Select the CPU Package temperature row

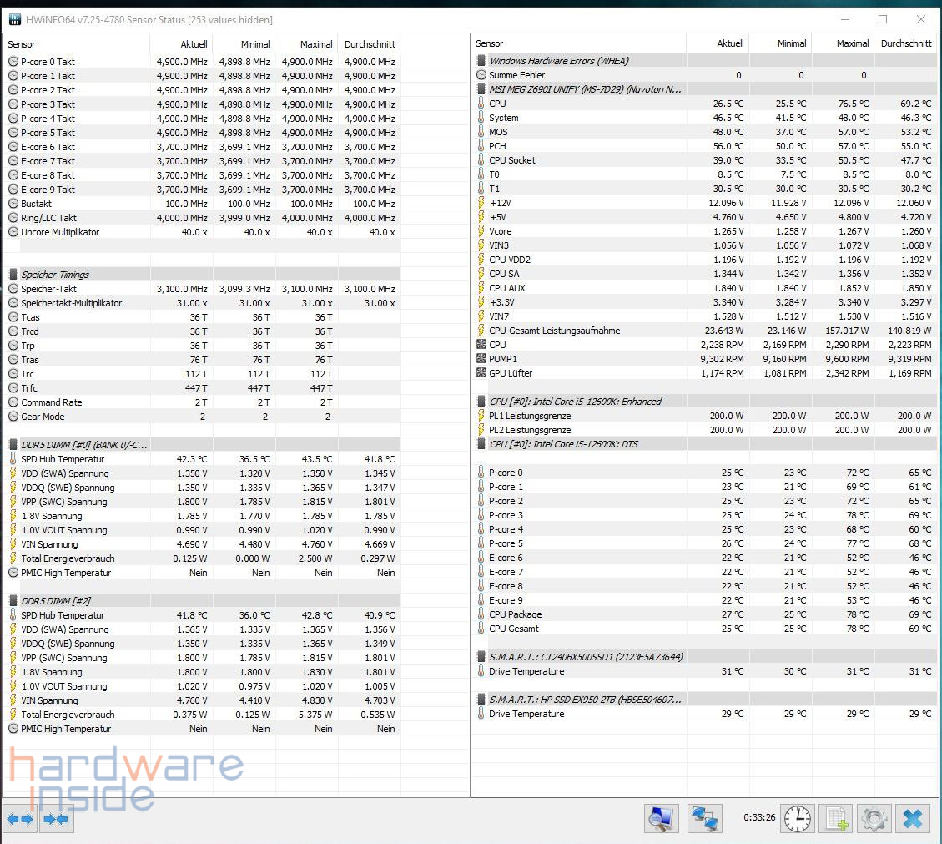coord(515,614)
